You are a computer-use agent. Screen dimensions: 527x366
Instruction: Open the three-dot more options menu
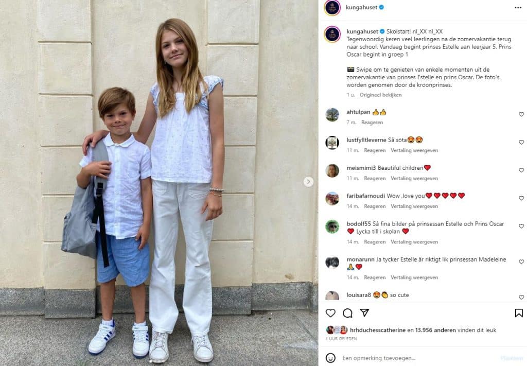click(518, 8)
